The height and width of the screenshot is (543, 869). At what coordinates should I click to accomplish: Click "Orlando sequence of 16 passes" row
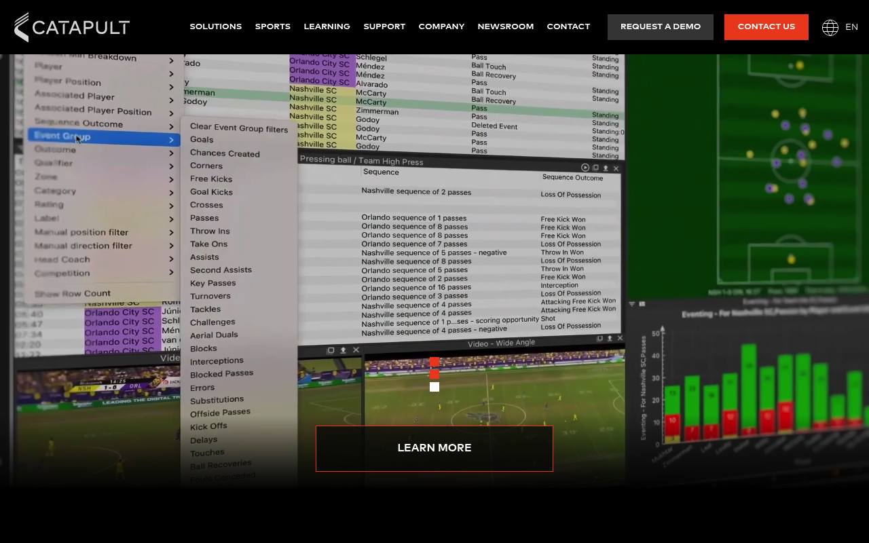point(416,287)
